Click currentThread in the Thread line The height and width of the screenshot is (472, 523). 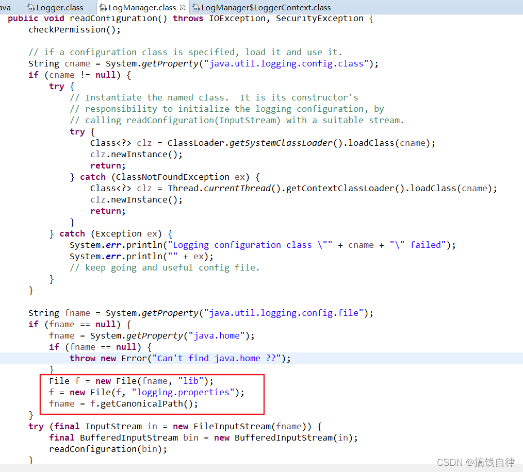coord(237,188)
